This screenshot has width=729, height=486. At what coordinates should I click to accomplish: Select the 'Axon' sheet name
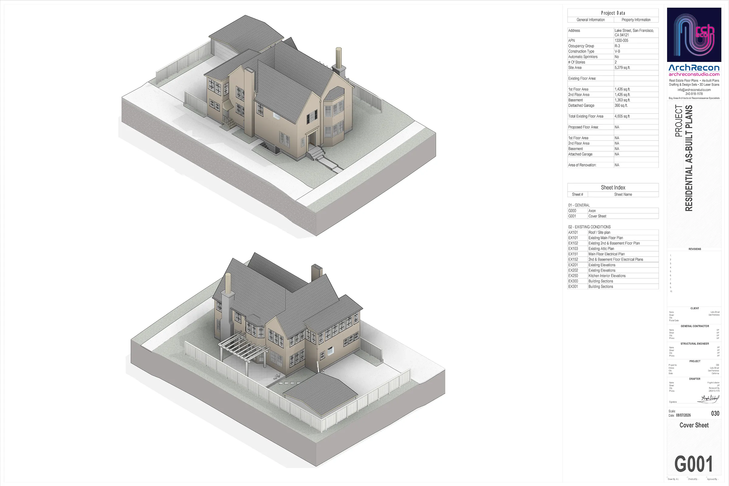592,211
